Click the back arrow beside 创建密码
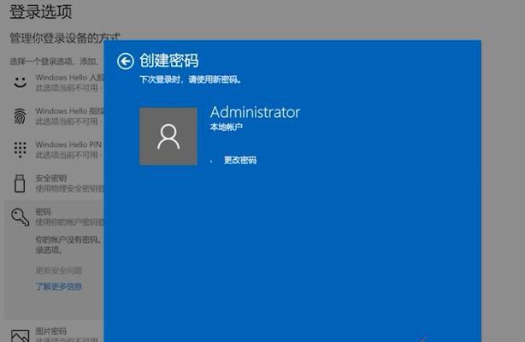The width and height of the screenshot is (525, 342). click(x=126, y=62)
